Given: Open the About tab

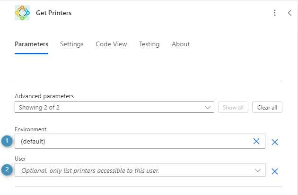Looking at the screenshot, I should [x=181, y=44].
